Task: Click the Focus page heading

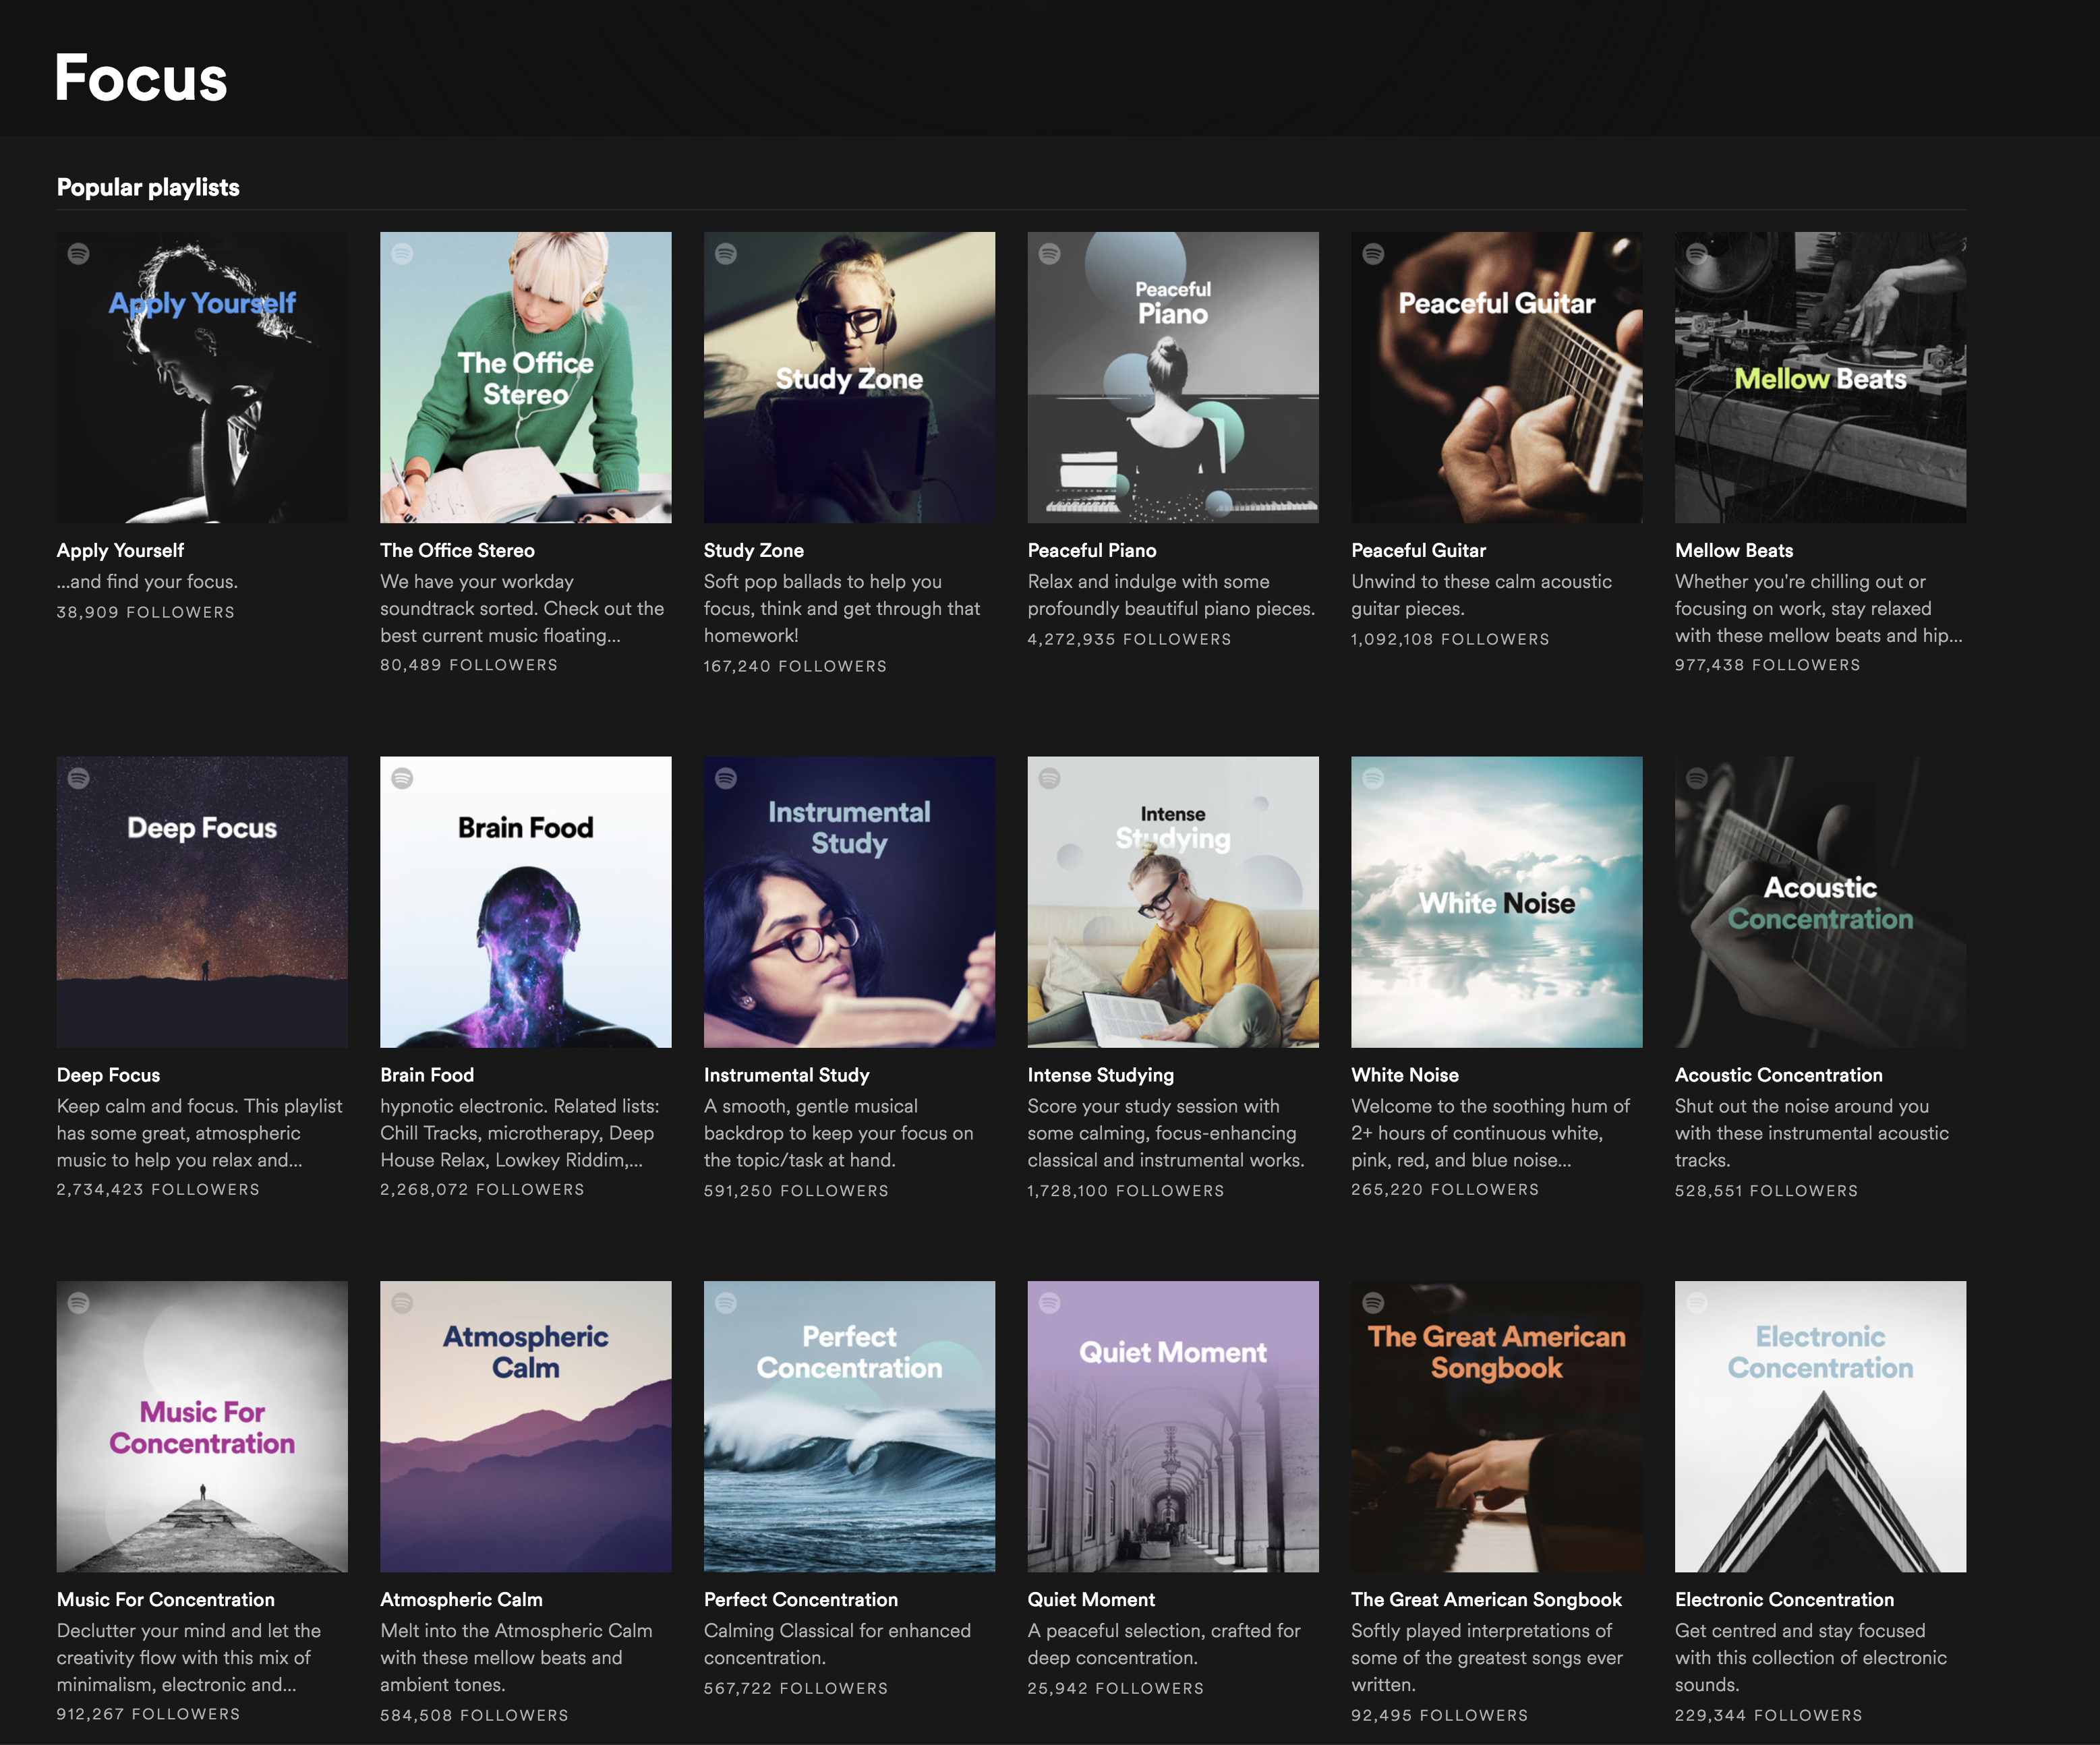Action: 141,78
